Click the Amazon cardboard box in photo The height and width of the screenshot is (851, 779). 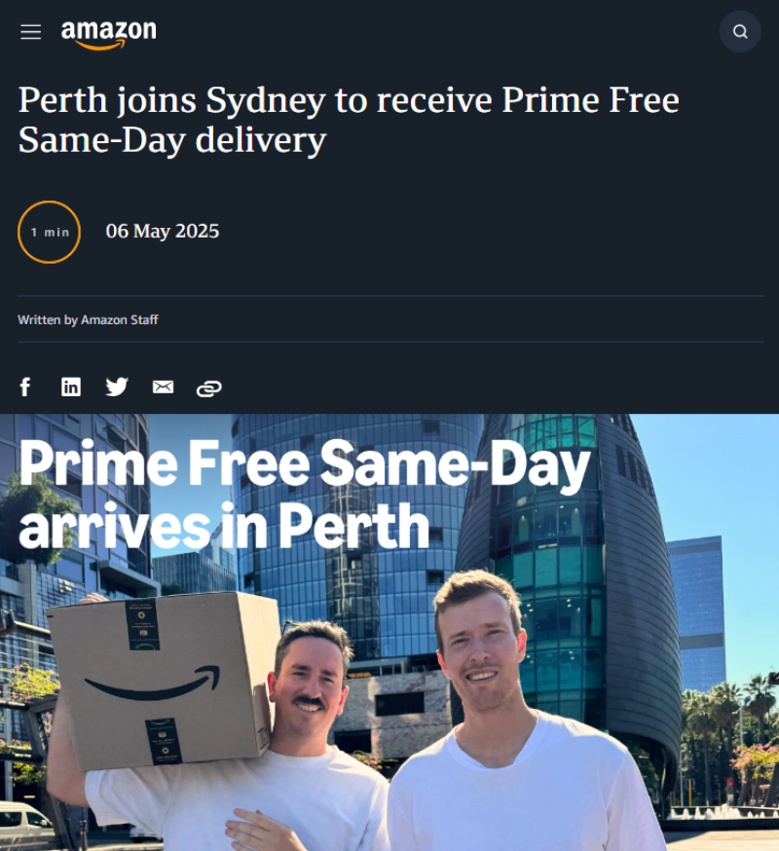tap(163, 679)
